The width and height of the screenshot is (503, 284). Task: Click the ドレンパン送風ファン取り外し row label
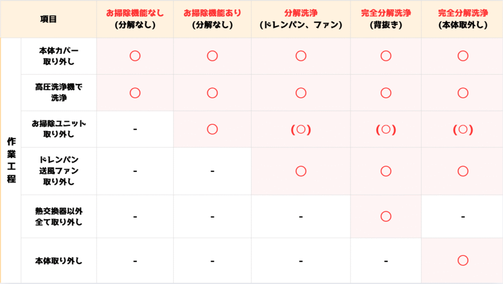pos(58,171)
